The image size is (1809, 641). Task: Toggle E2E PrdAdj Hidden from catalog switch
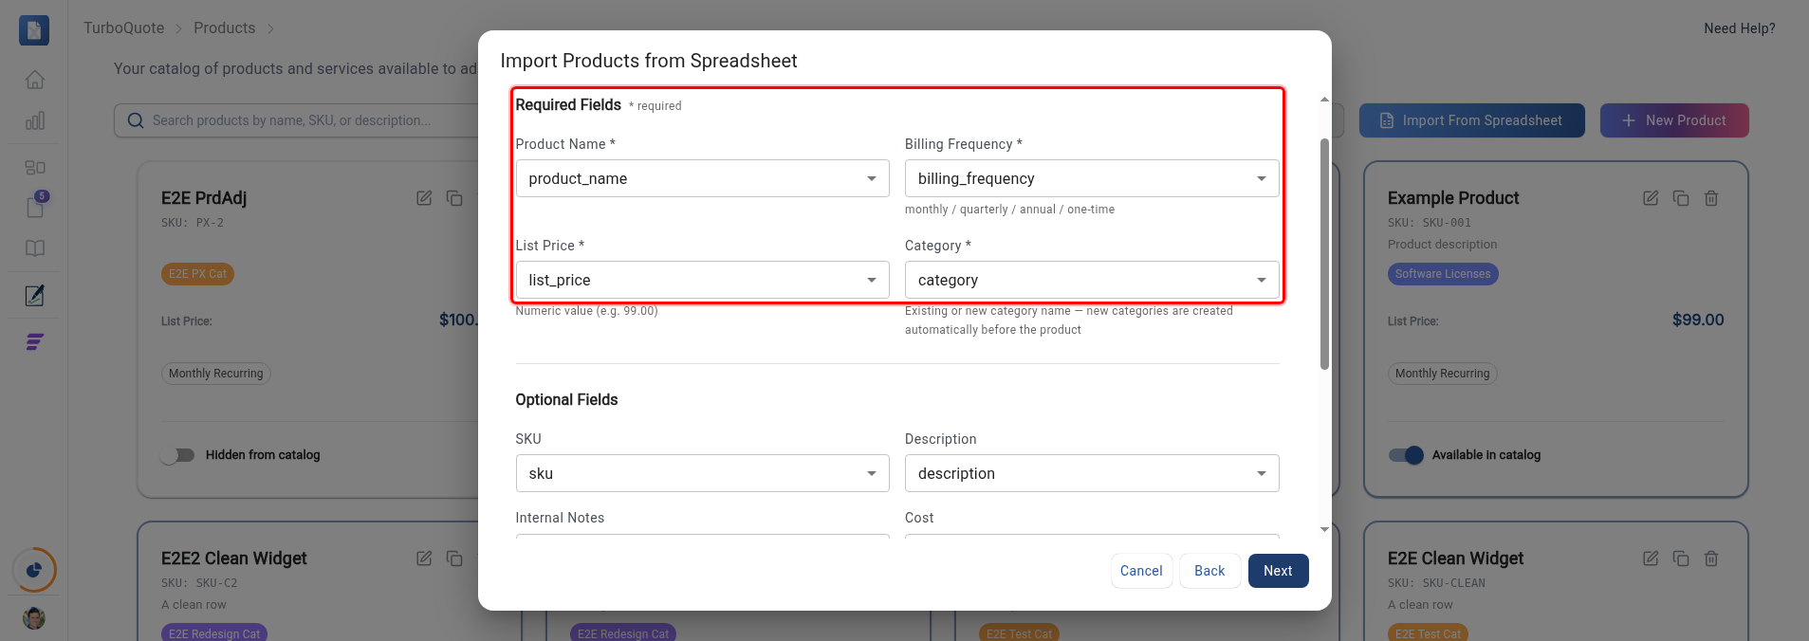[177, 455]
